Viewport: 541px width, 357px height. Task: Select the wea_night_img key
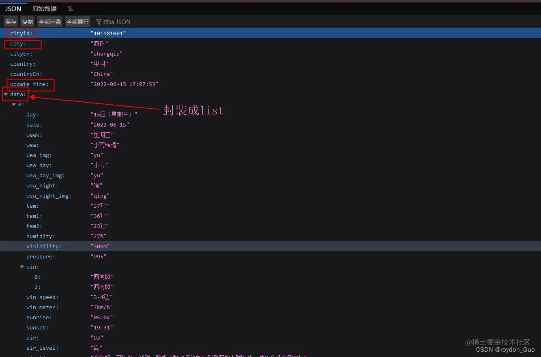click(49, 196)
